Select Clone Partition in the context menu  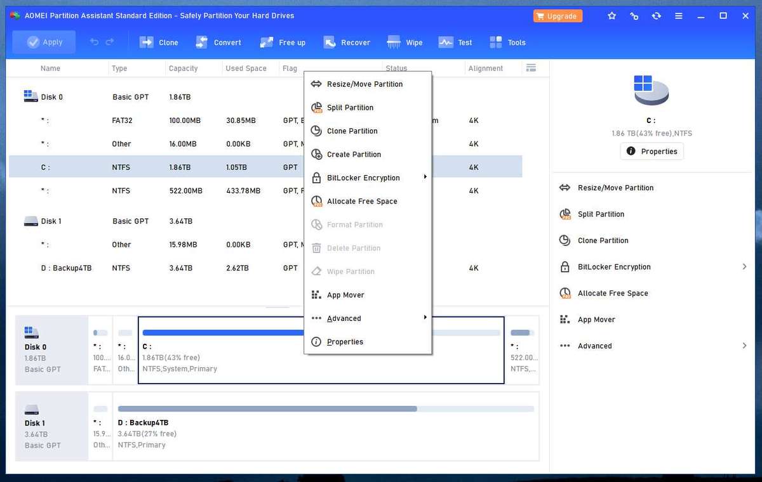[368, 131]
